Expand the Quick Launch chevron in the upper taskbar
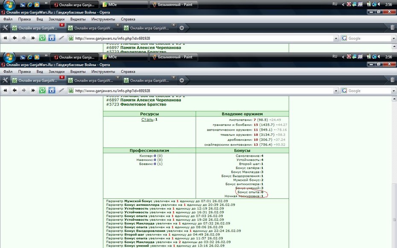397x248 pixels. tap(46, 3)
